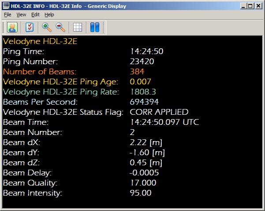Select the 'Number of Beams:' label
The width and height of the screenshot is (265, 211).
(40, 72)
